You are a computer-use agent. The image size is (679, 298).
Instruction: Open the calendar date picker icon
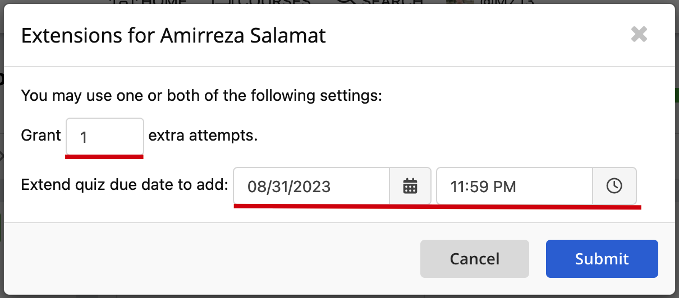point(411,186)
